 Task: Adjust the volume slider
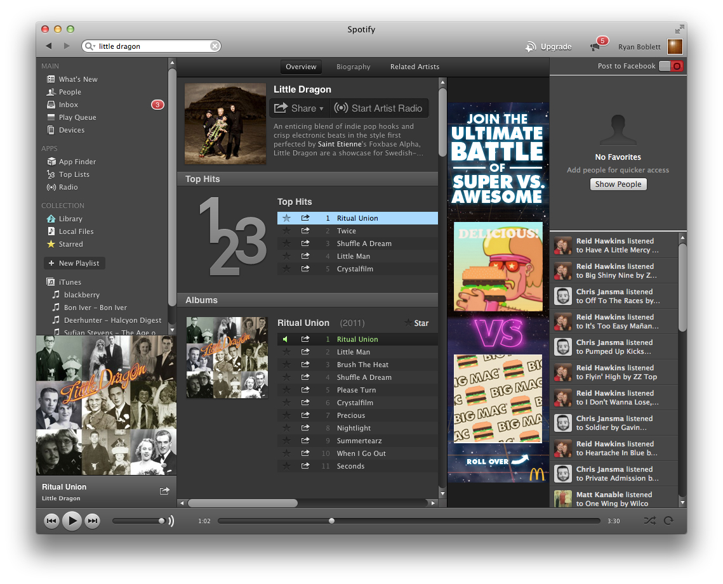pyautogui.click(x=138, y=521)
